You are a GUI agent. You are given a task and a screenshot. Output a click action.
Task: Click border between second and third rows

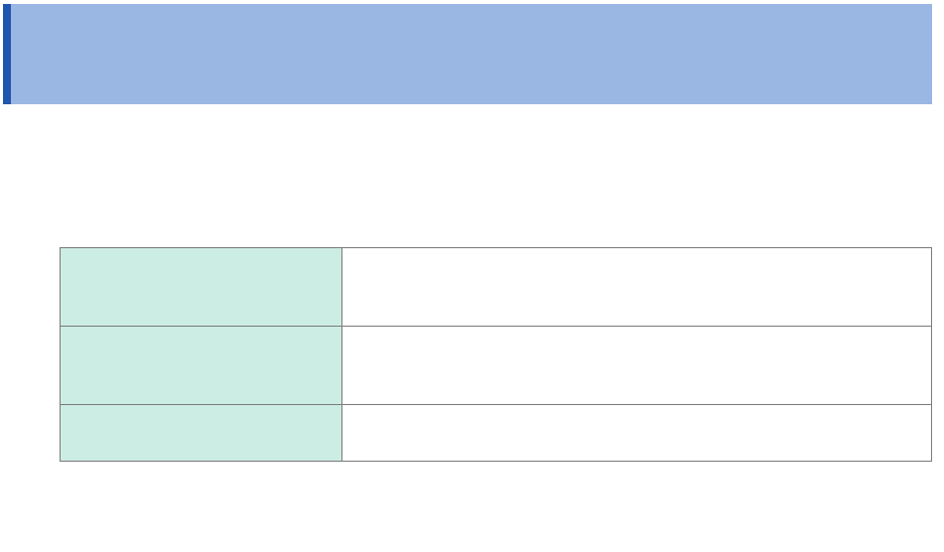tap(496, 404)
